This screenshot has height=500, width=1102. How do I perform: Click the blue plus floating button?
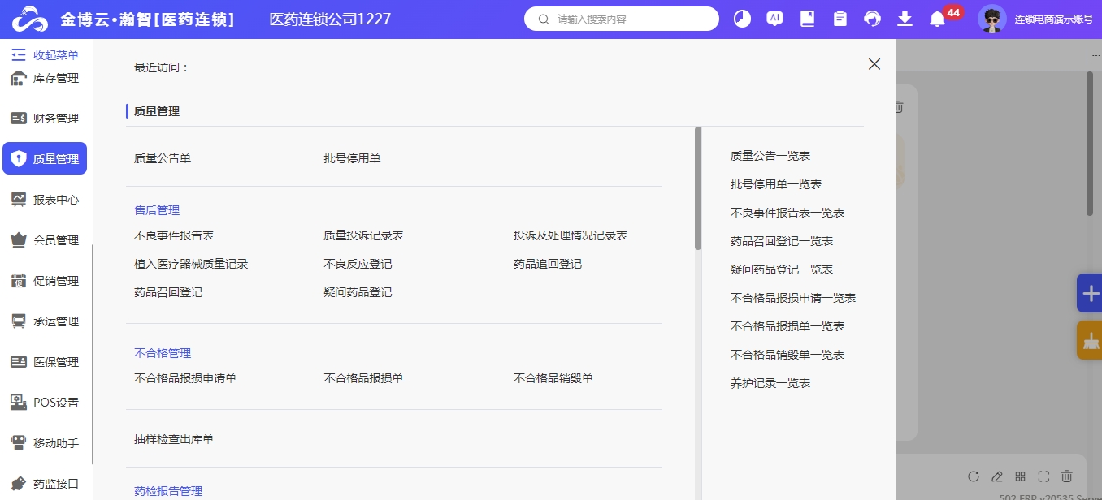[1090, 294]
